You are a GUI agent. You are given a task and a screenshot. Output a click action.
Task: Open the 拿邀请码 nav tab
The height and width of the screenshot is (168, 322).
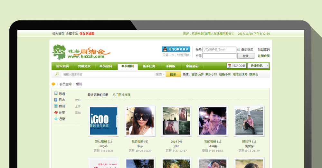pyautogui.click(x=192, y=66)
